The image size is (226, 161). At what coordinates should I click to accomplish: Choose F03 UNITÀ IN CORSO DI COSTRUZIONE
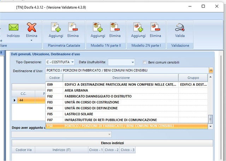[x=127, y=102]
